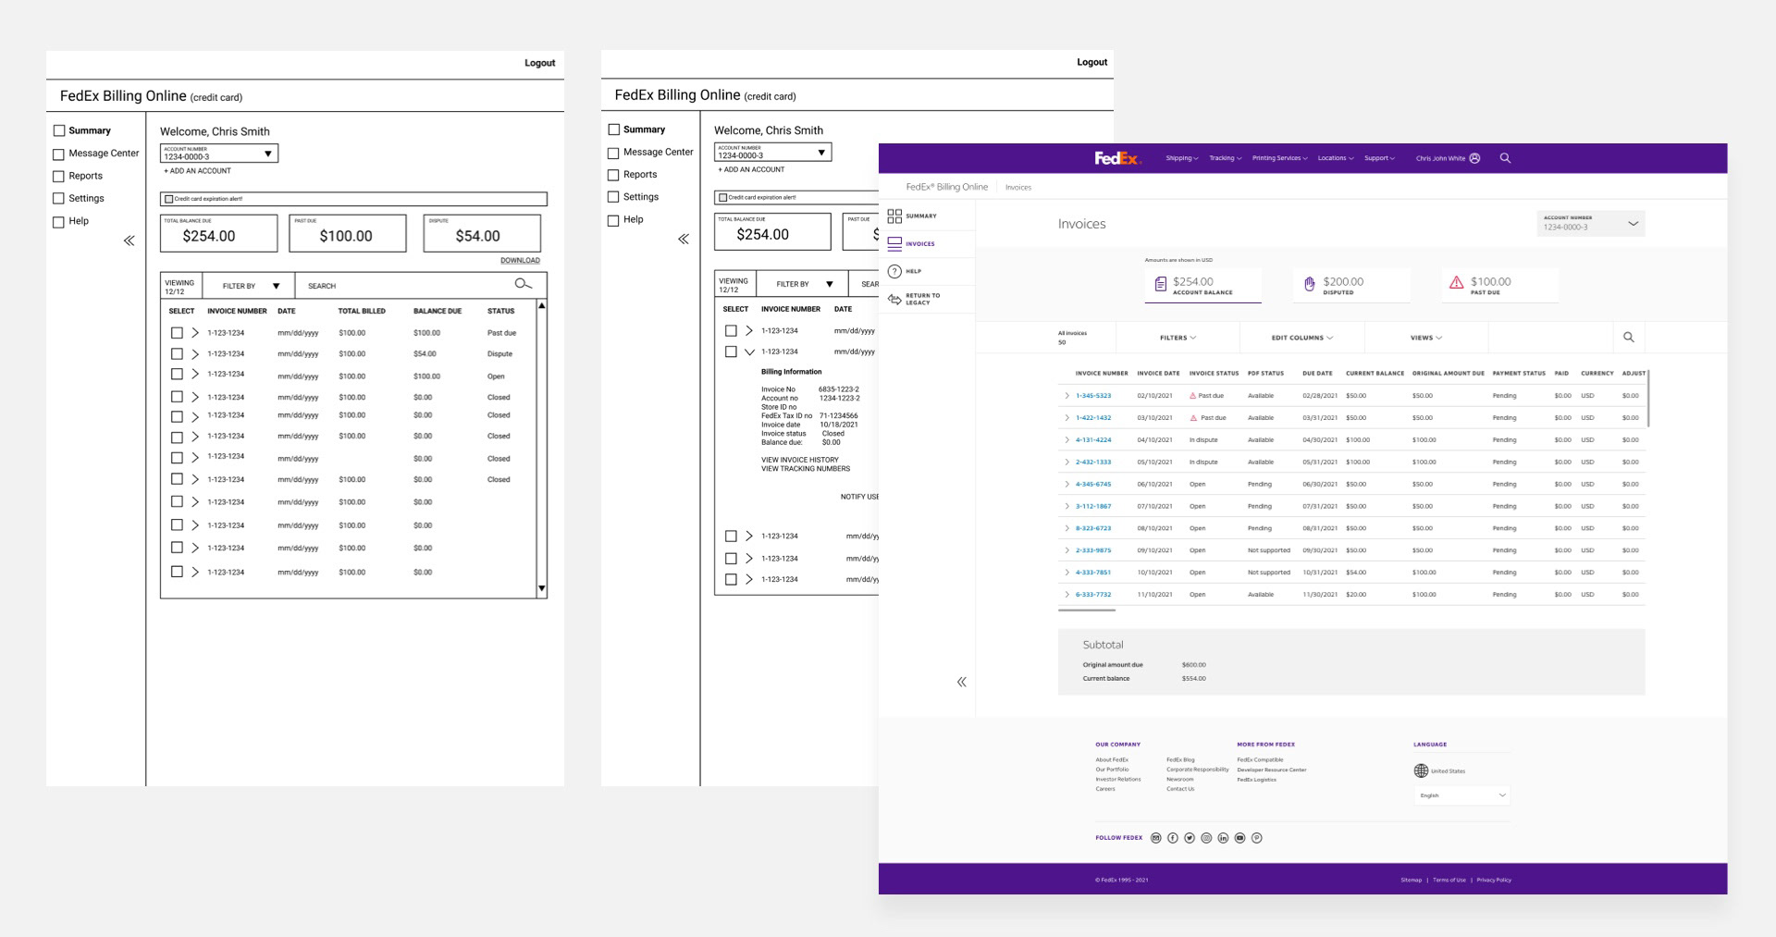Click Logout in the left wireframe
Screen dimensions: 1776x937
pyautogui.click(x=539, y=63)
